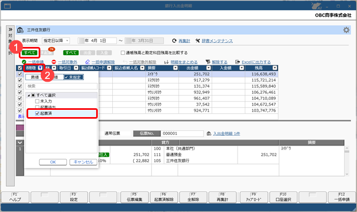Toggle the select-all header checkbox
357x212 pixels.
click(x=20, y=68)
